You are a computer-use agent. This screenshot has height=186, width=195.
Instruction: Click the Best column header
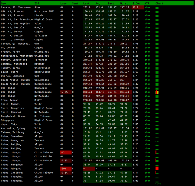(x=111, y=3)
